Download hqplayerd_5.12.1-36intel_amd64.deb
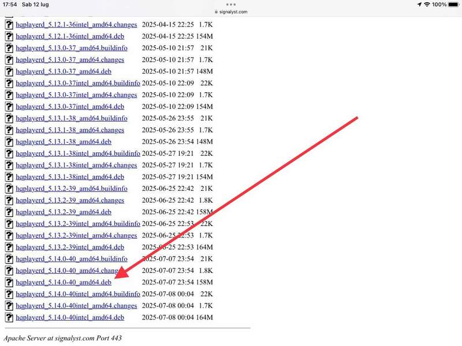462x346 pixels. point(69,36)
